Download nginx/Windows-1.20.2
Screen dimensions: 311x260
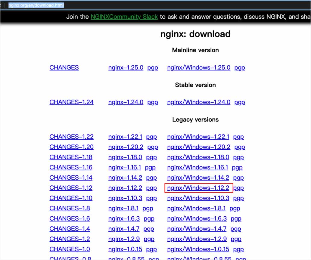click(x=199, y=147)
